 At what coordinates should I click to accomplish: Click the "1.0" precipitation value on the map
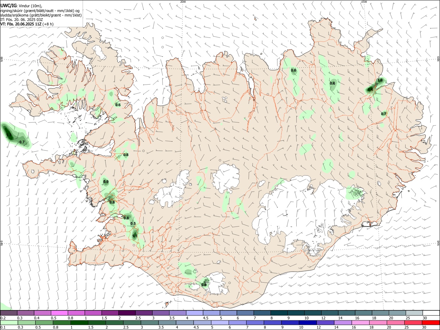380,80
